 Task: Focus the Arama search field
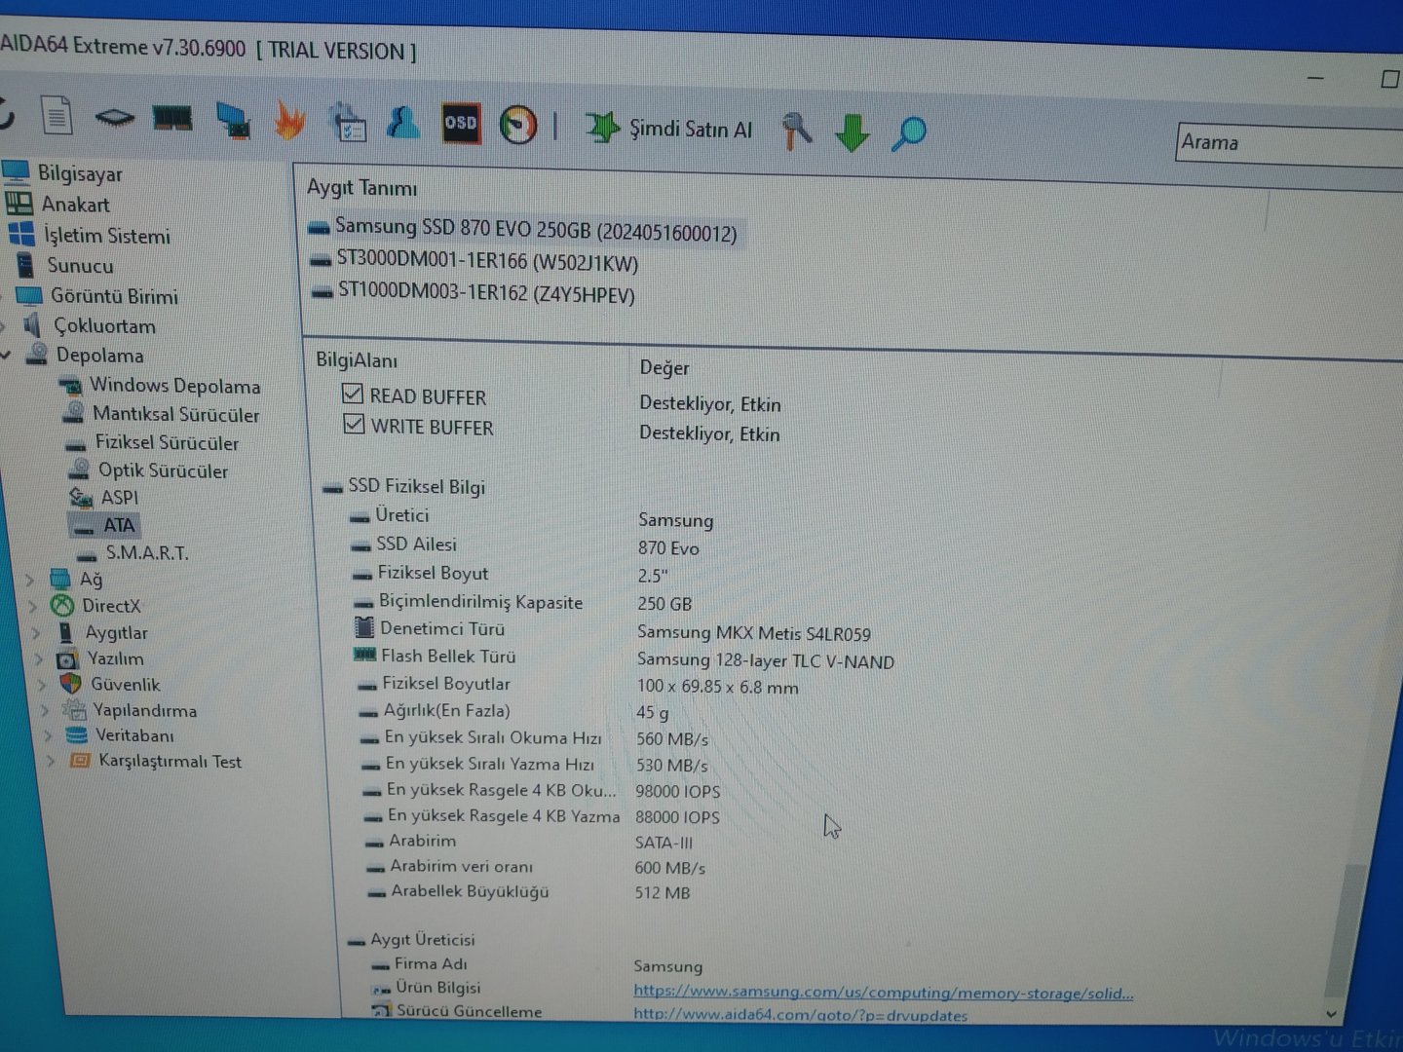pos(1289,143)
